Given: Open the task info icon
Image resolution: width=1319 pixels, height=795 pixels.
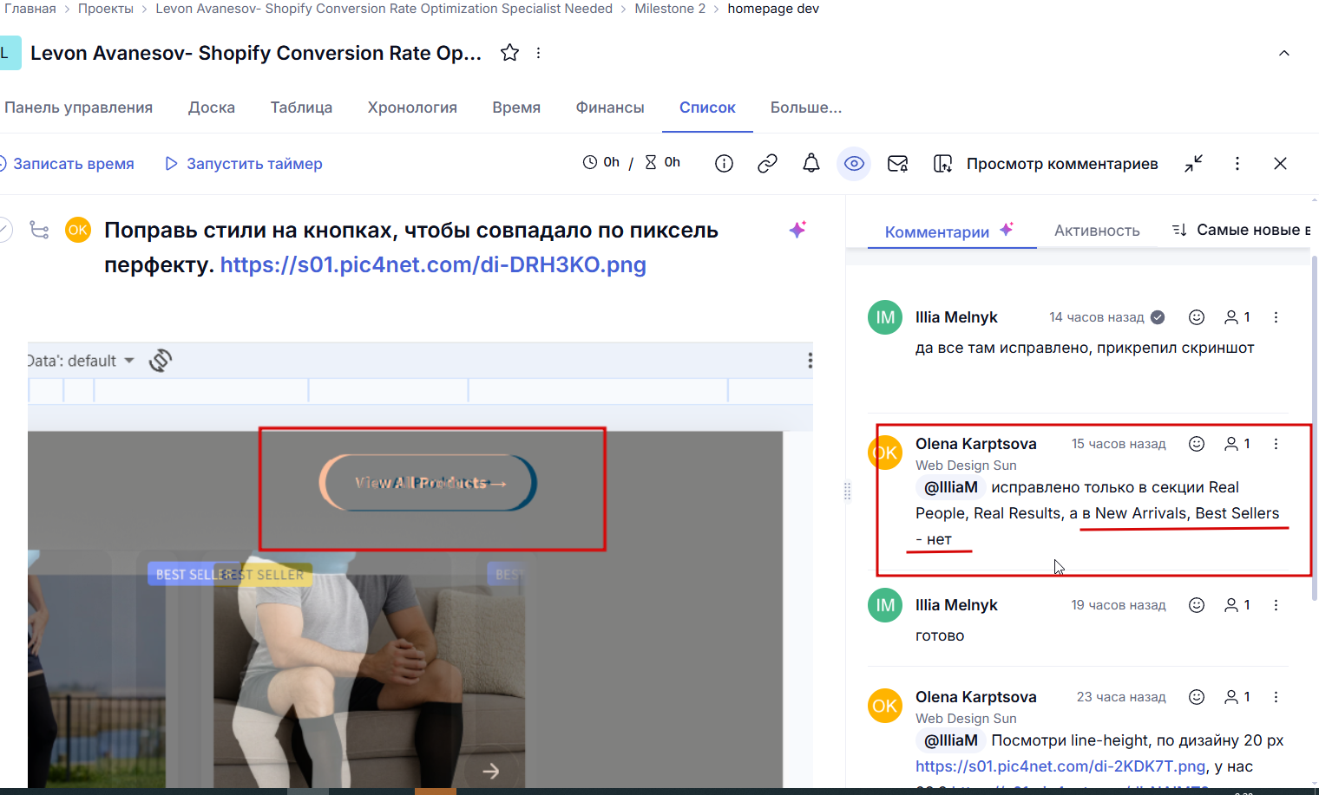Looking at the screenshot, I should point(724,163).
